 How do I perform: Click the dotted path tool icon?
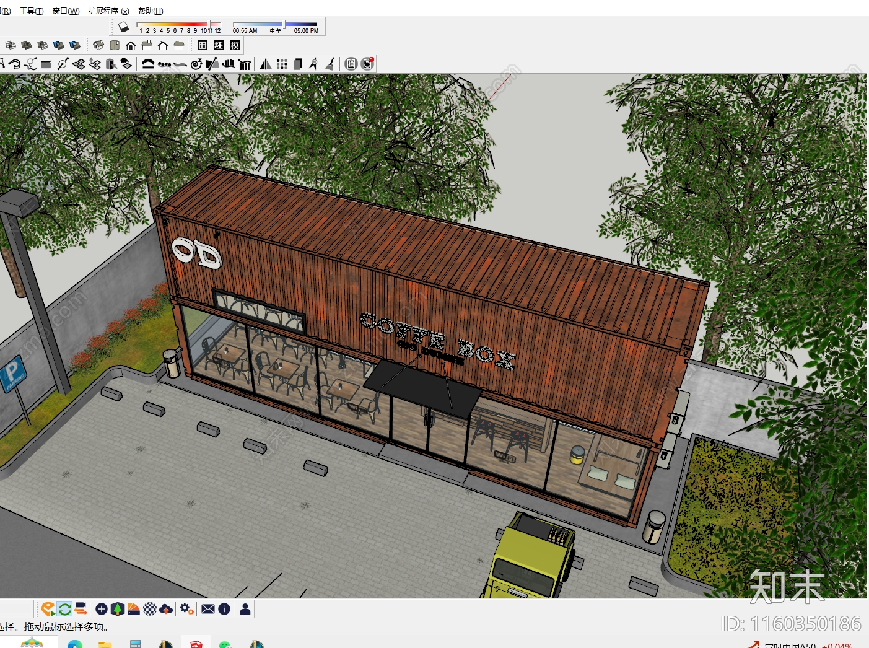tap(164, 64)
